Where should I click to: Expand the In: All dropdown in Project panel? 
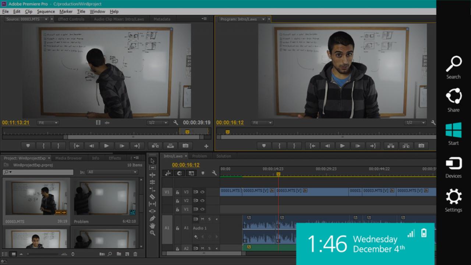coord(112,172)
